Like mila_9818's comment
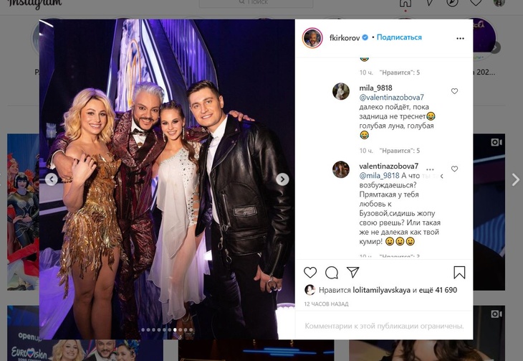 [454, 91]
